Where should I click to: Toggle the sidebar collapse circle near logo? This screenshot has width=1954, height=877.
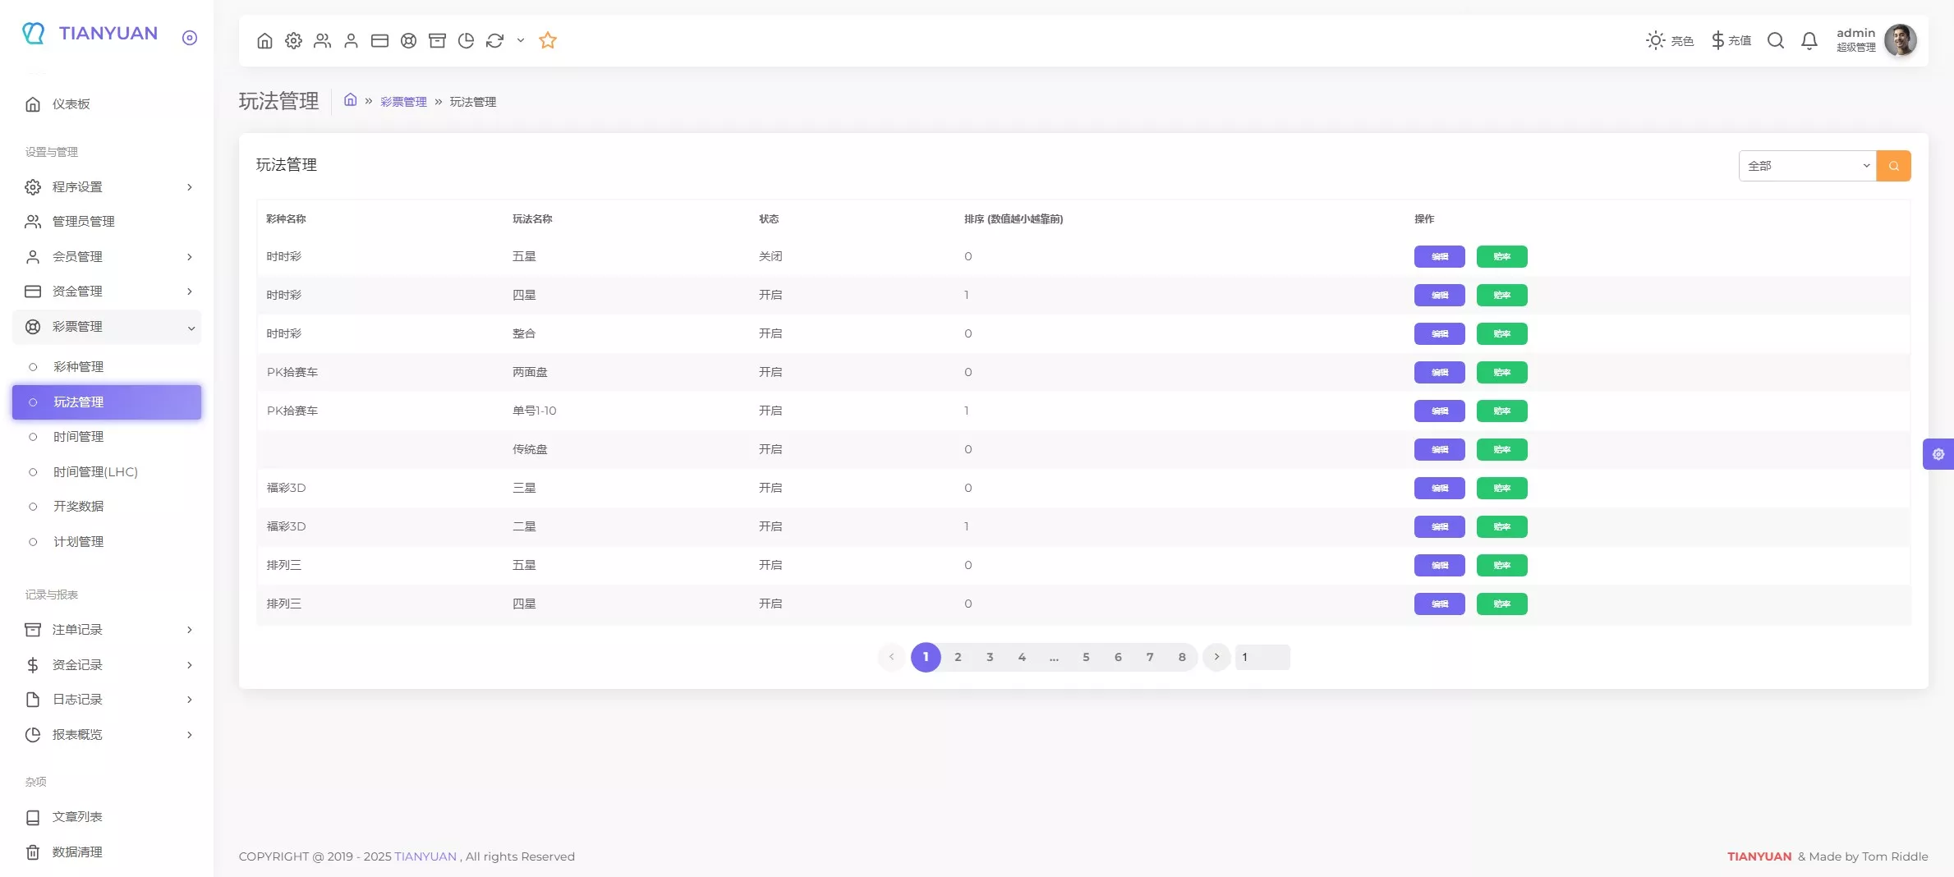click(x=190, y=38)
